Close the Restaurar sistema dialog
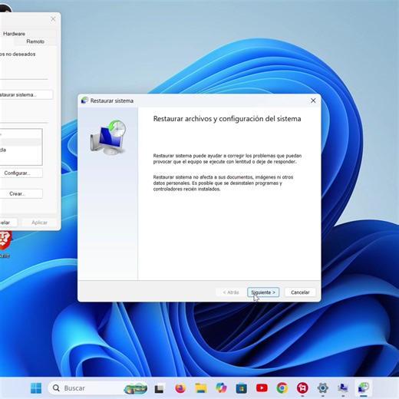399x399 pixels. click(x=313, y=101)
